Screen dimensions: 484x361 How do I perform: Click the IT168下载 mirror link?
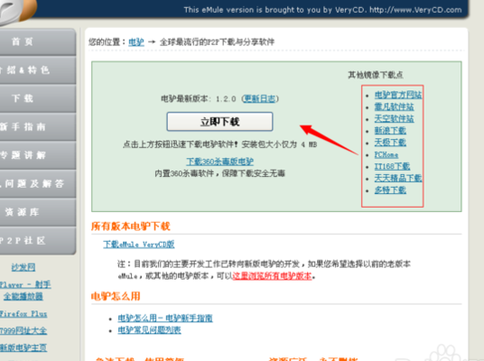[x=392, y=166]
